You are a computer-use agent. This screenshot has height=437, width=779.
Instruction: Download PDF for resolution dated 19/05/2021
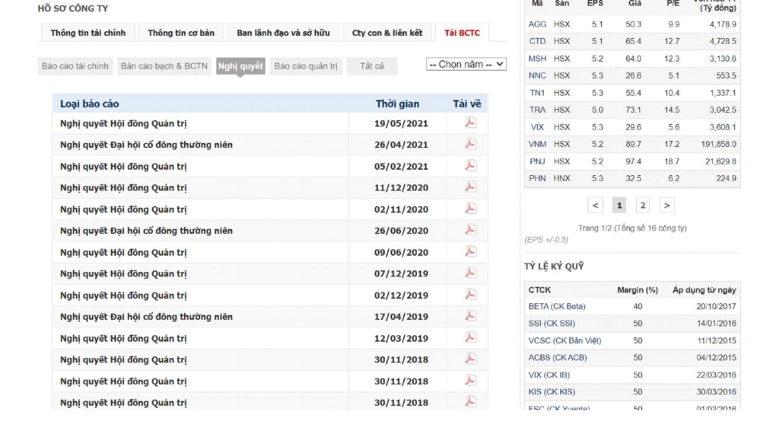[470, 123]
